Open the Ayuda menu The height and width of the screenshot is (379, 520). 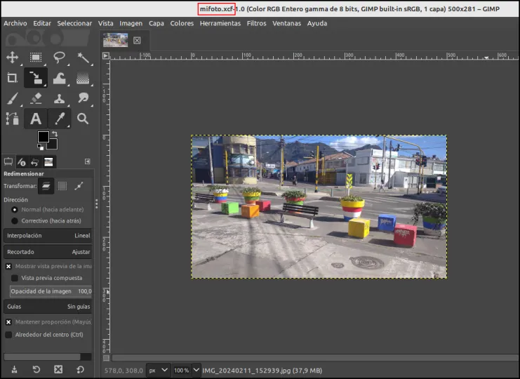coord(317,24)
